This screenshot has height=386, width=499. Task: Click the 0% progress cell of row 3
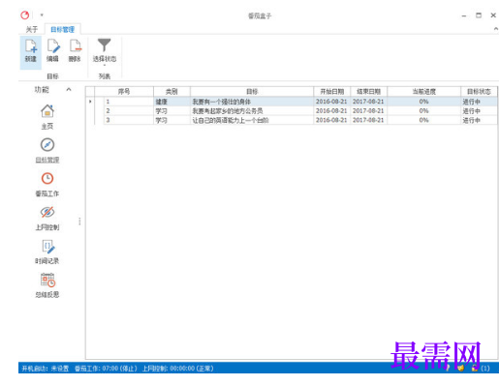coord(423,120)
